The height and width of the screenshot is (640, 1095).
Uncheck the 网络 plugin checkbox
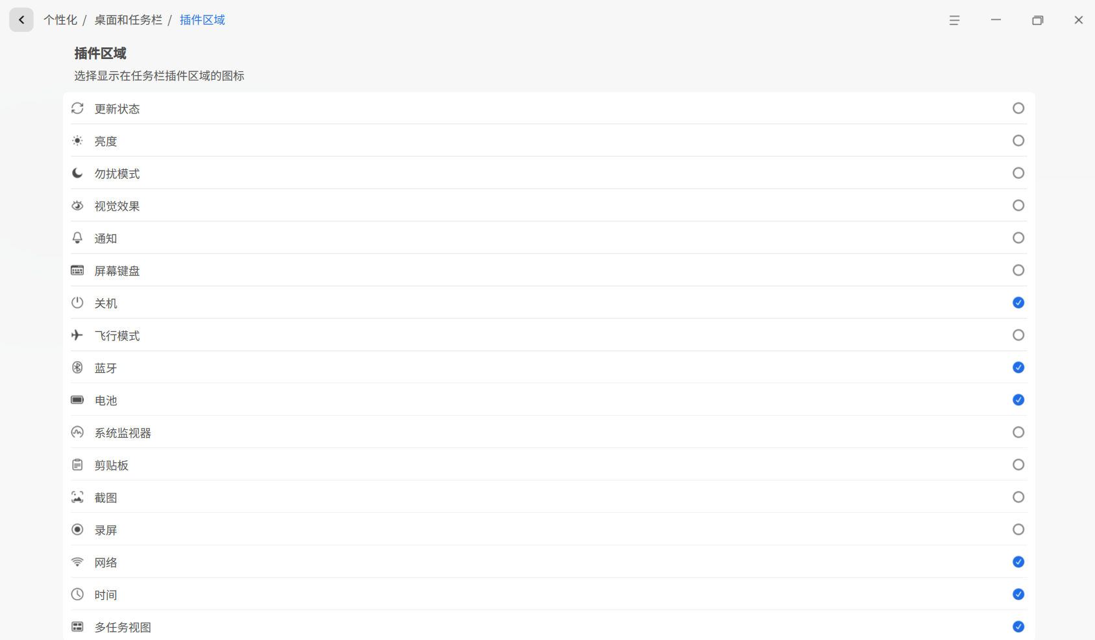[1018, 562]
